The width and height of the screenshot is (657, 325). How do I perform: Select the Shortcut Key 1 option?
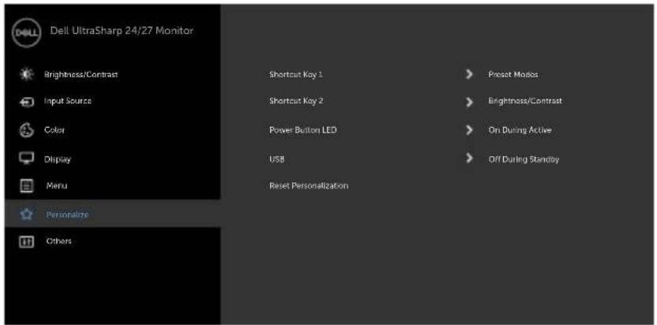click(296, 75)
